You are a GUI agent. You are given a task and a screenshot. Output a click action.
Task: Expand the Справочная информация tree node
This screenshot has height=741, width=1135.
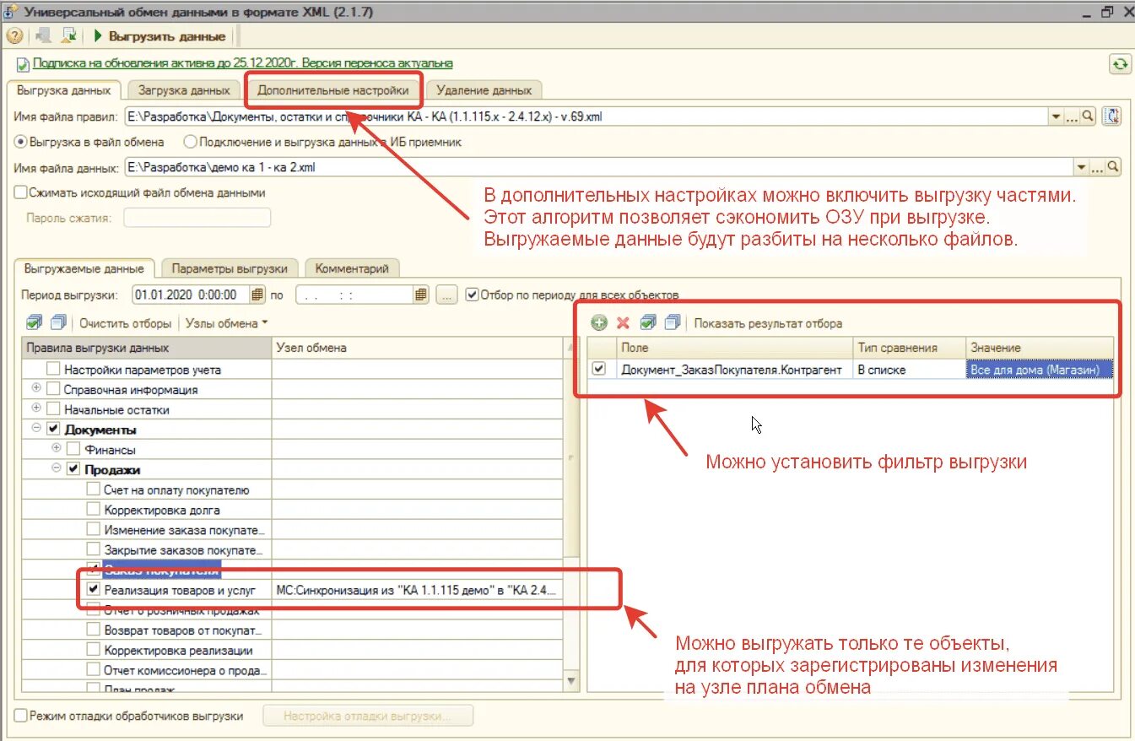click(36, 388)
